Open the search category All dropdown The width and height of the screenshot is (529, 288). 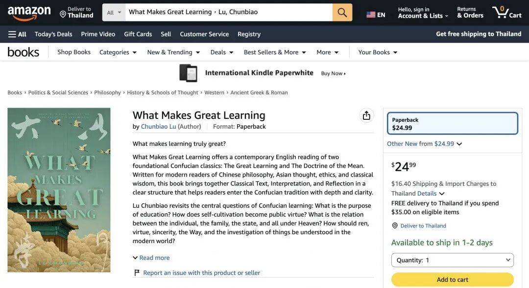click(114, 12)
